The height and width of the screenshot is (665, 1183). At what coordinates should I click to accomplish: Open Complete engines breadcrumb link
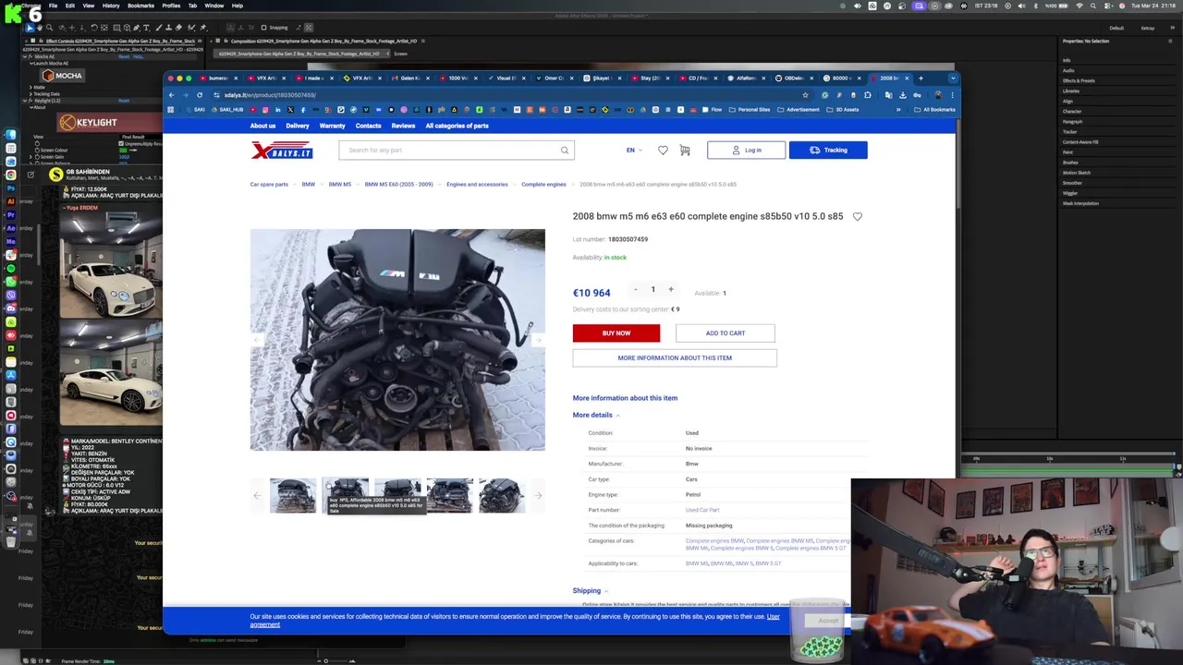click(x=543, y=185)
